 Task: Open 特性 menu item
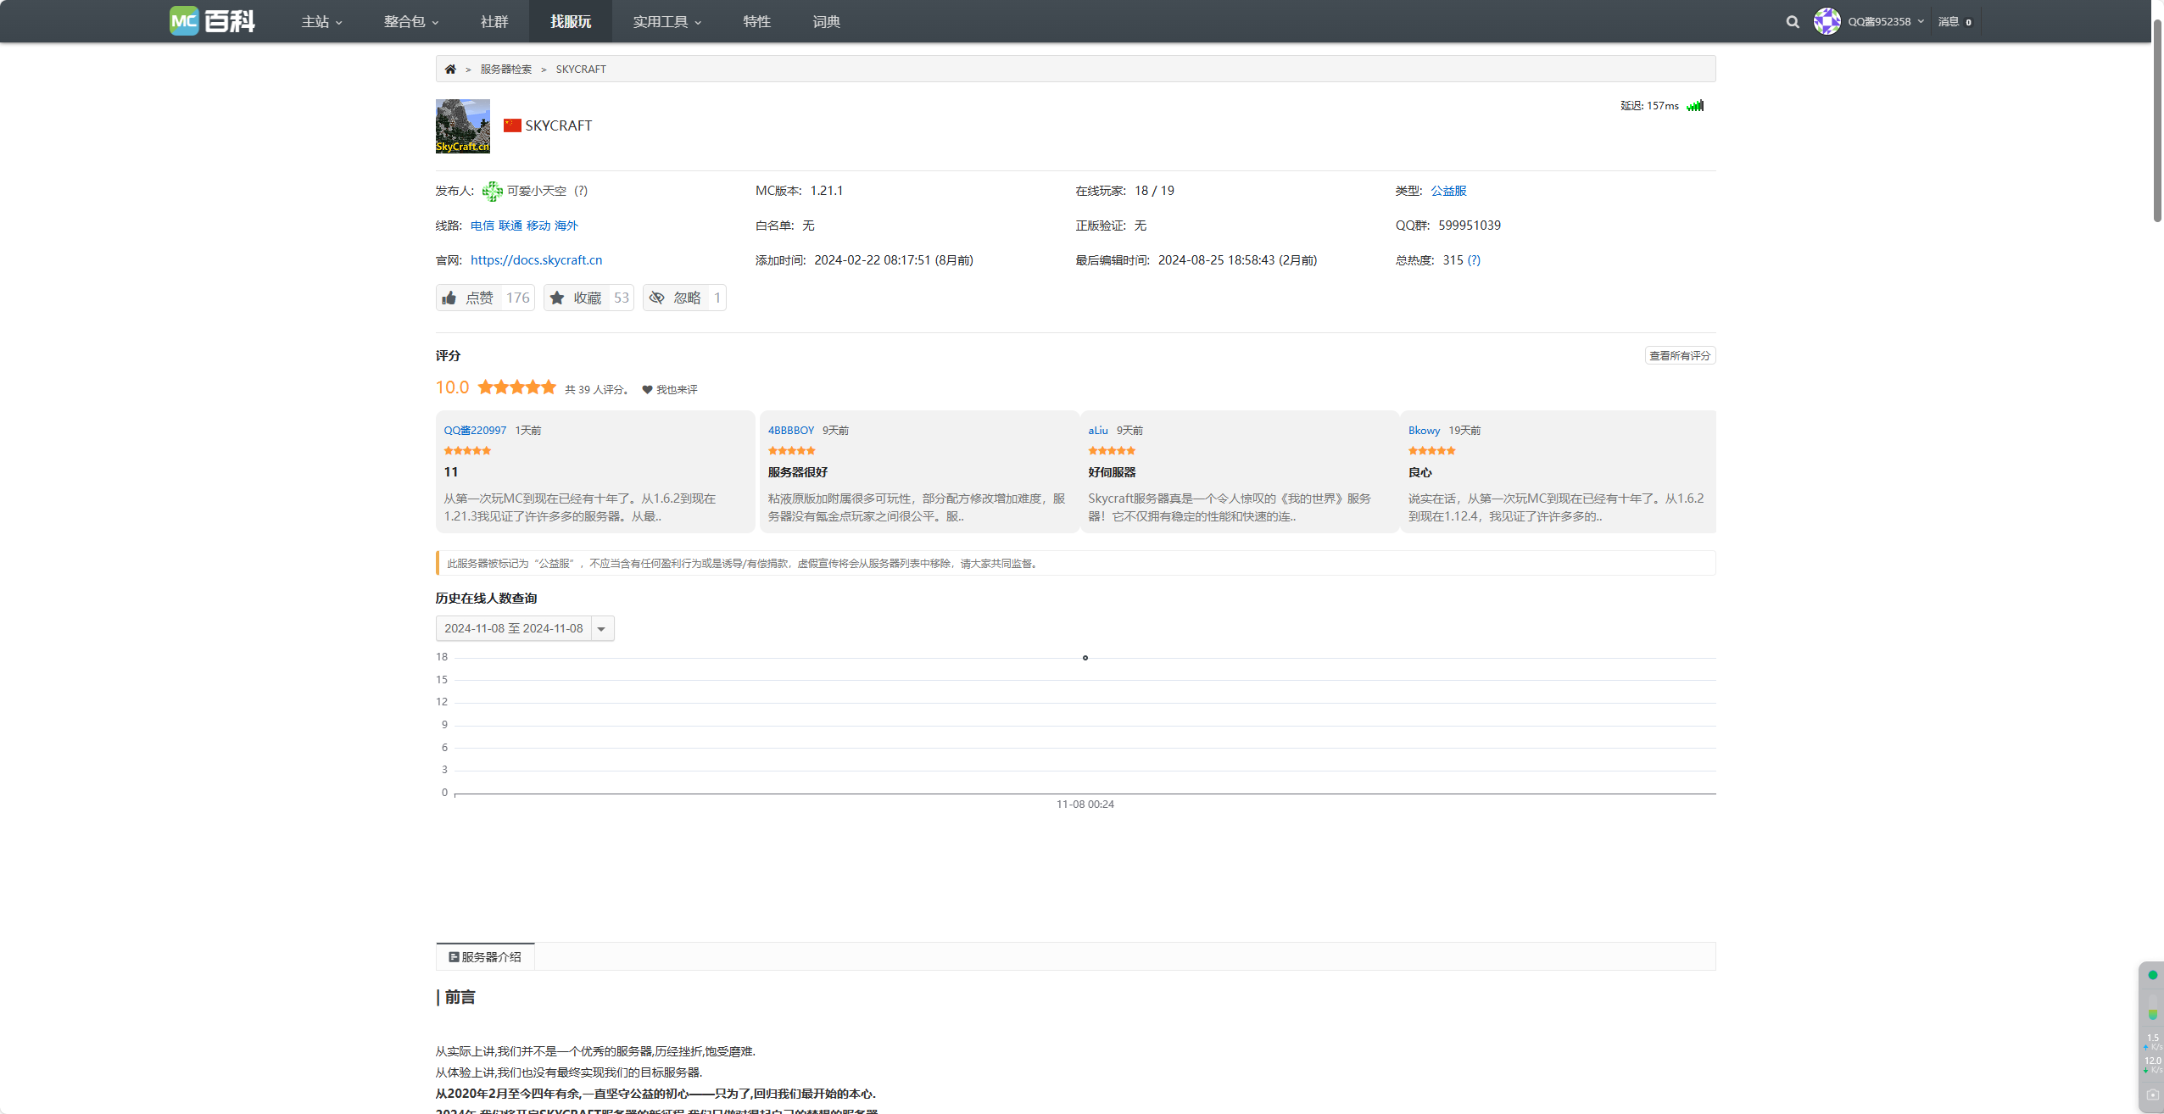[756, 21]
